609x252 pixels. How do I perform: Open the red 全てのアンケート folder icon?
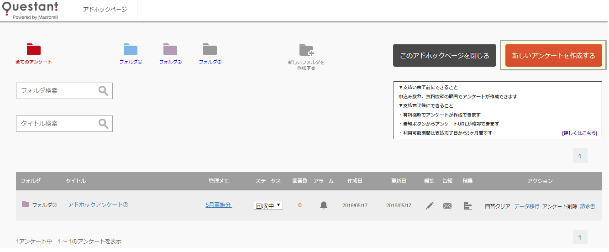(x=34, y=49)
